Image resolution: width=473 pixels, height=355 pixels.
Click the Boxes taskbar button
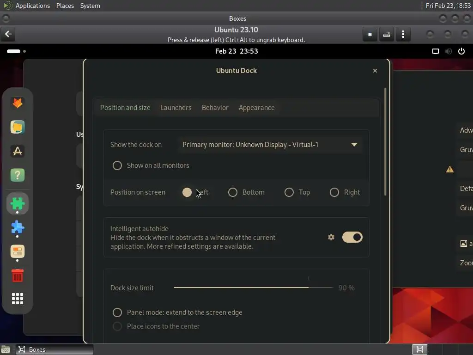(x=55, y=349)
